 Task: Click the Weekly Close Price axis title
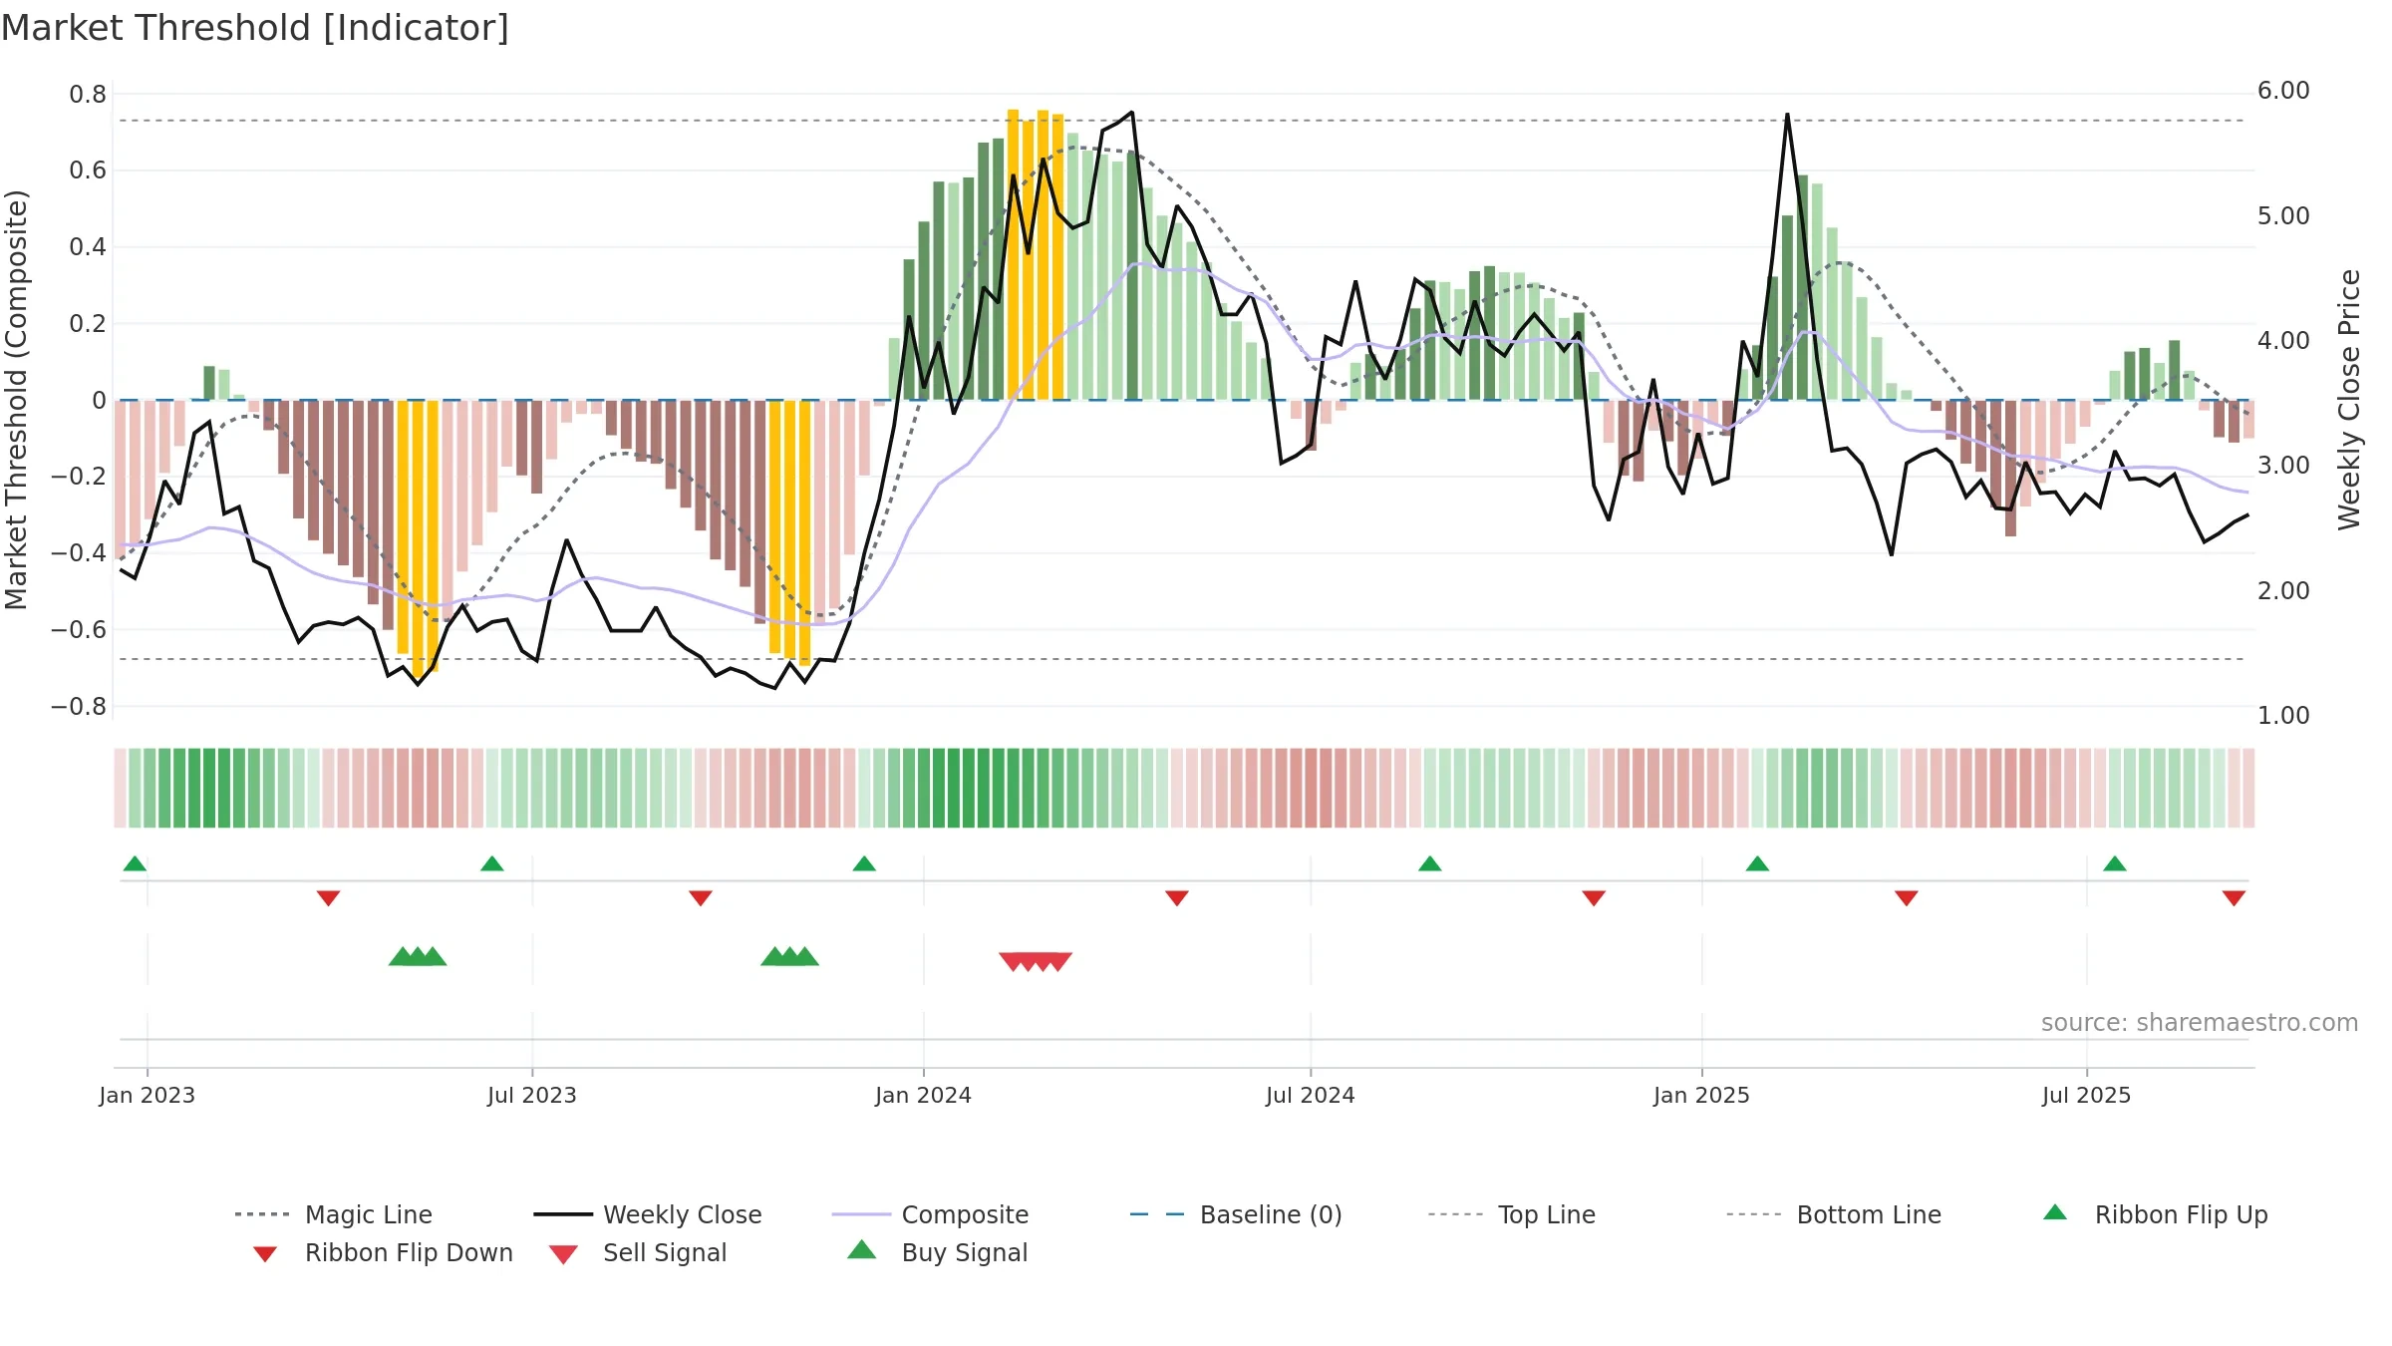click(2350, 400)
